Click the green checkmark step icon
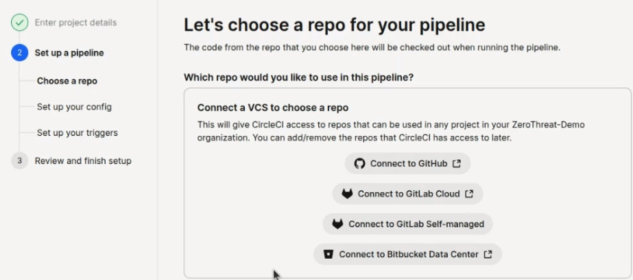This screenshot has height=280, width=633. 19,22
